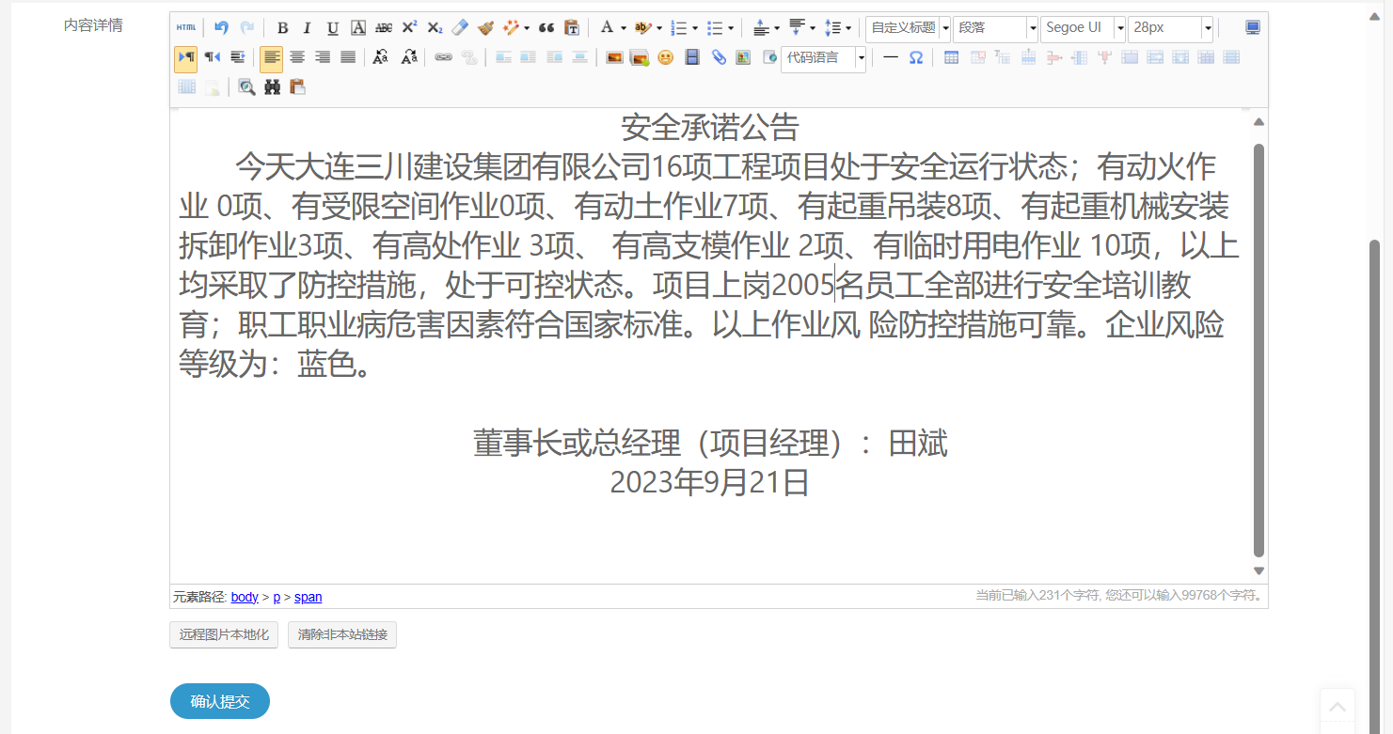The height and width of the screenshot is (734, 1393).
Task: Convert selected text to uppercase
Action: [380, 58]
